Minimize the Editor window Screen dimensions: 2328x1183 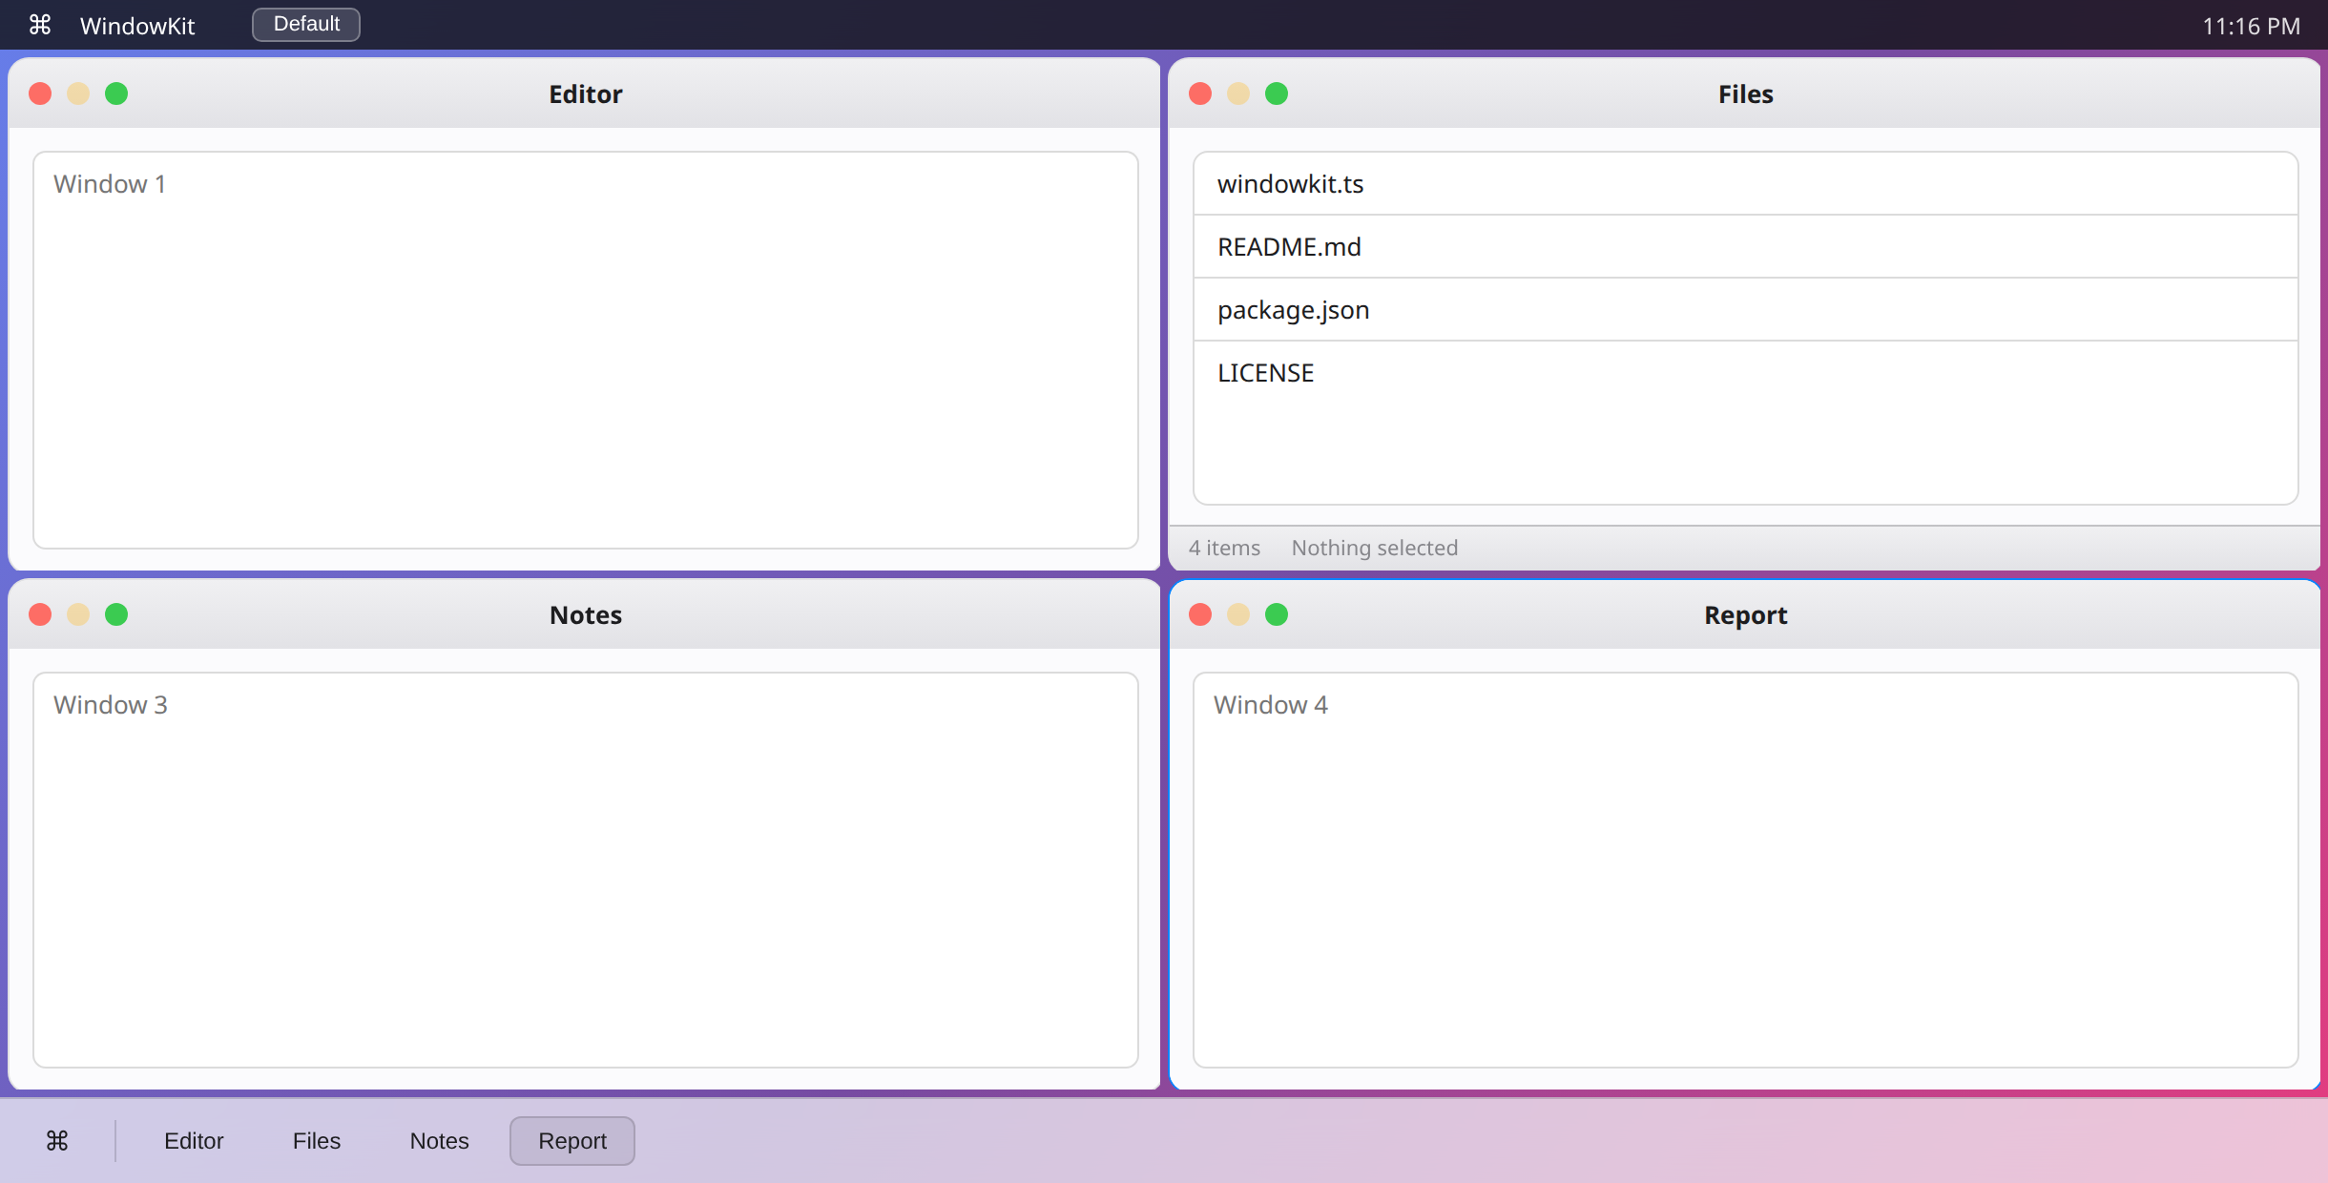coord(78,93)
